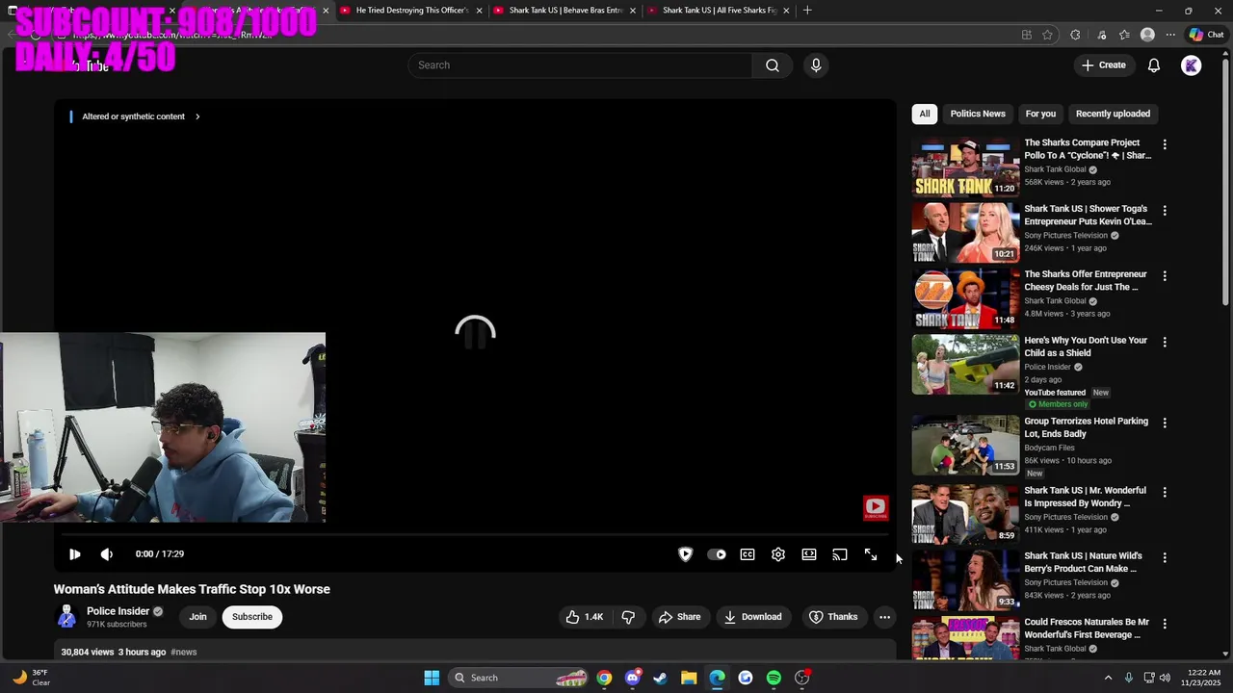
Task: Close 'Shark Tank US | All Five Sharks' tab
Action: click(x=787, y=11)
